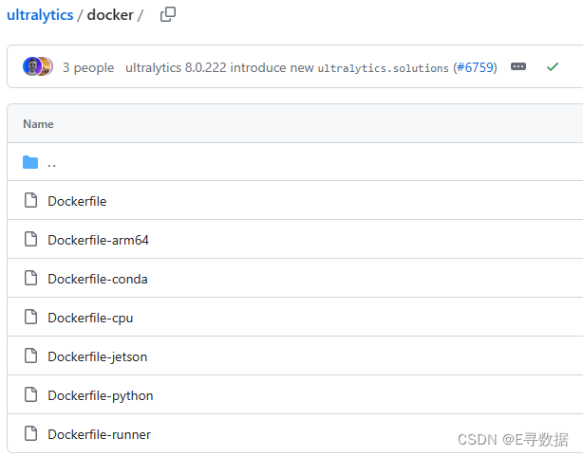
Task: Open the Dockerfile-cpu file name
Action: tap(90, 319)
